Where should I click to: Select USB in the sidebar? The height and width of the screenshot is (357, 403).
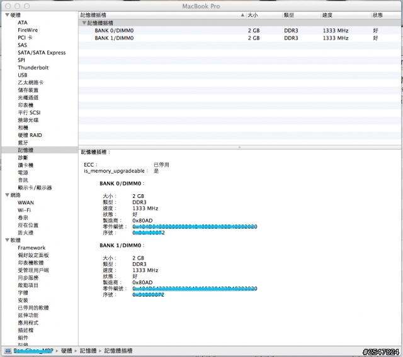point(23,75)
